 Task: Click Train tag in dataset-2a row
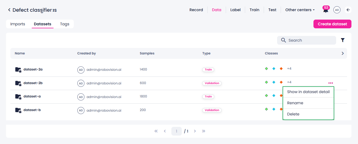(x=208, y=70)
